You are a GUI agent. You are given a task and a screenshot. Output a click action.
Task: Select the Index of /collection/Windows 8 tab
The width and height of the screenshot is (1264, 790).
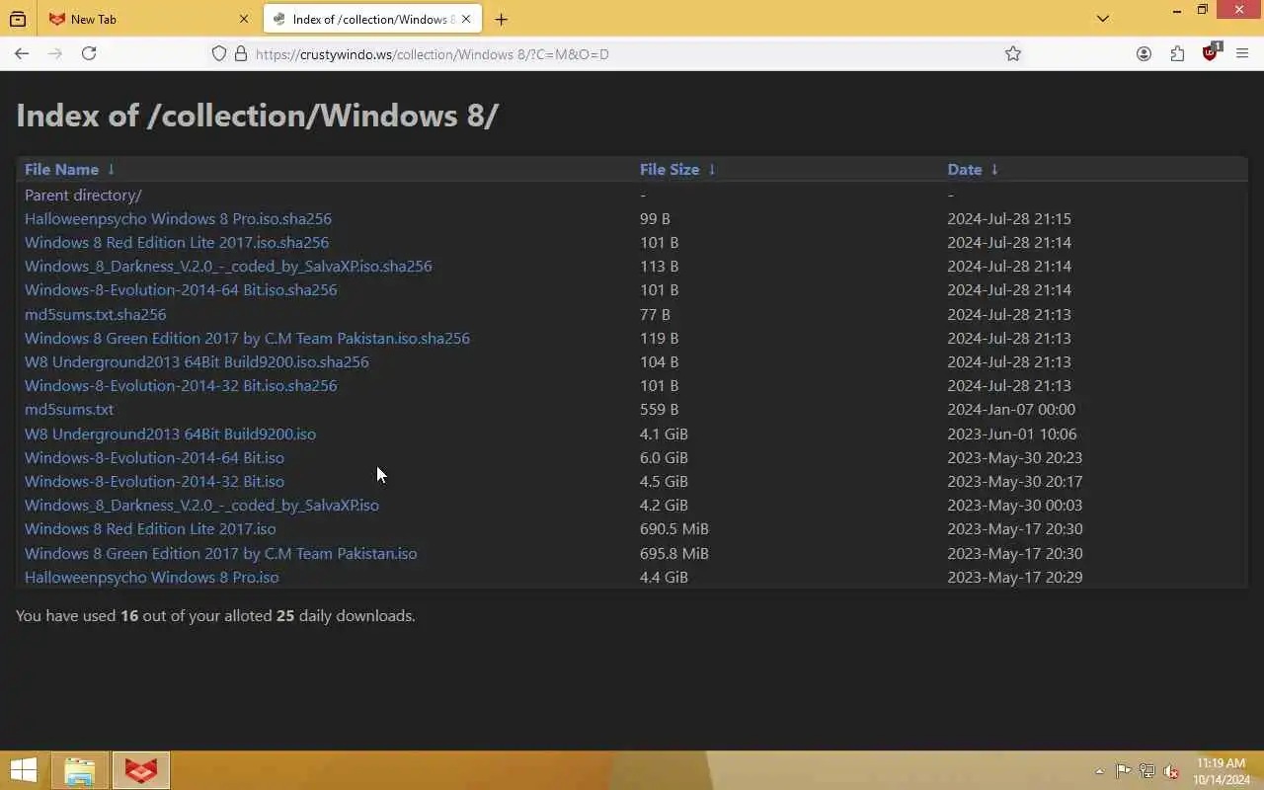(372, 19)
